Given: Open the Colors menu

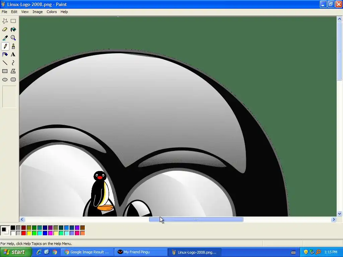Looking at the screenshot, I should (52, 12).
